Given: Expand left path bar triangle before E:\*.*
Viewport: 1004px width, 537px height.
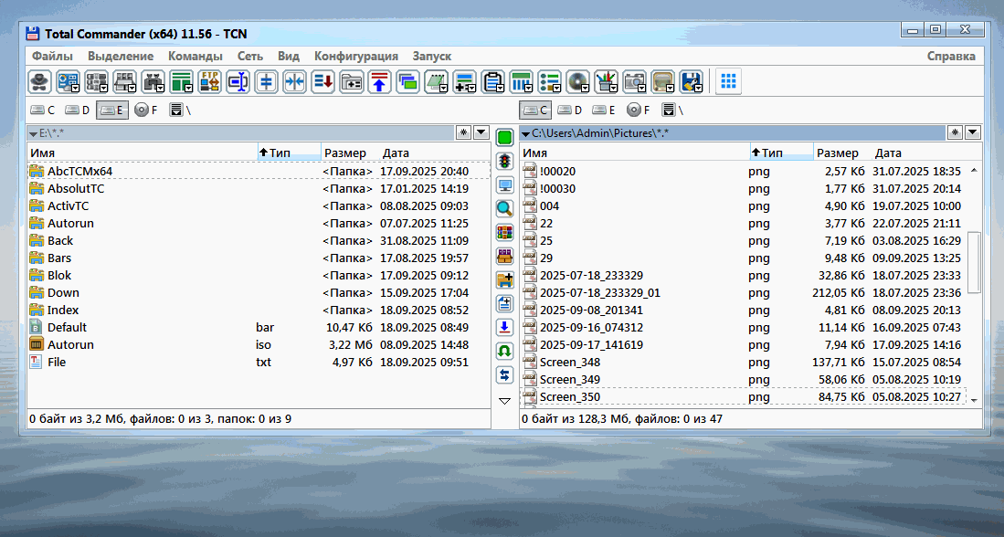Looking at the screenshot, I should [33, 133].
